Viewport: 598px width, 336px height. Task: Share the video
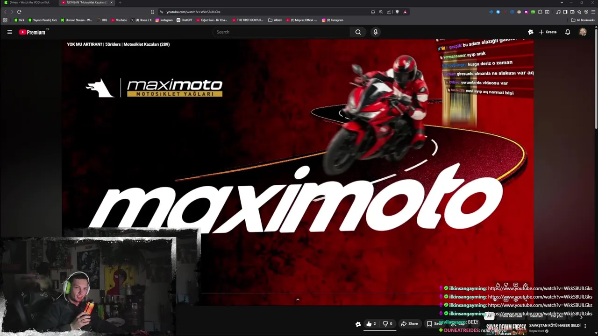409,323
